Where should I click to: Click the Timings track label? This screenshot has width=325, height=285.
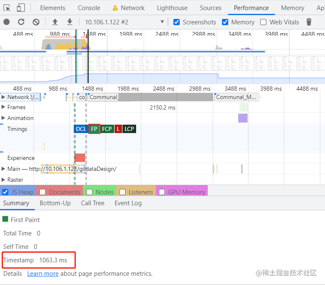point(17,129)
